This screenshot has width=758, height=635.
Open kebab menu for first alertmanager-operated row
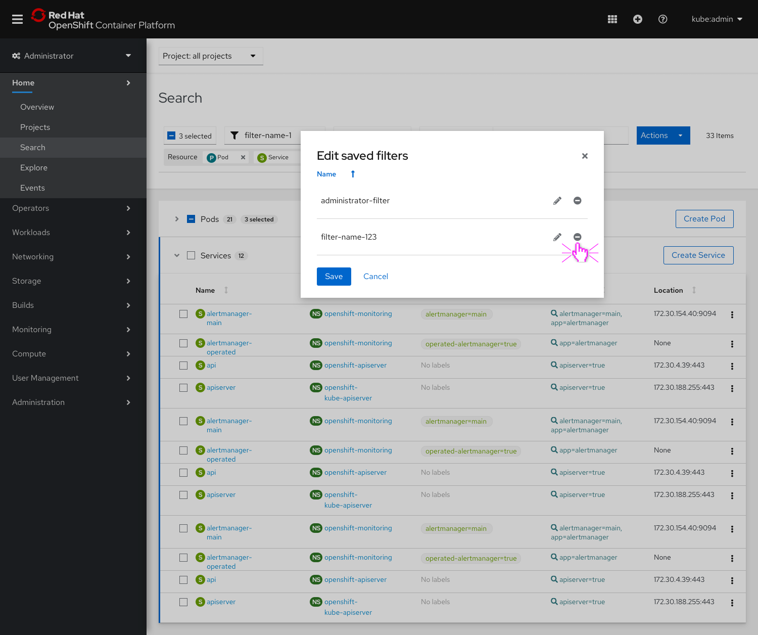click(x=732, y=344)
